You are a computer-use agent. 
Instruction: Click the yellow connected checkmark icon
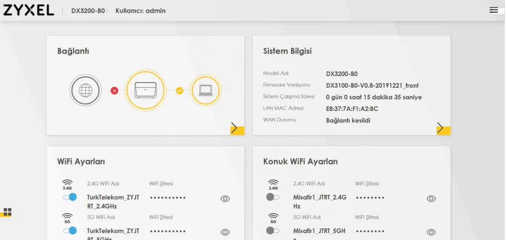click(179, 91)
